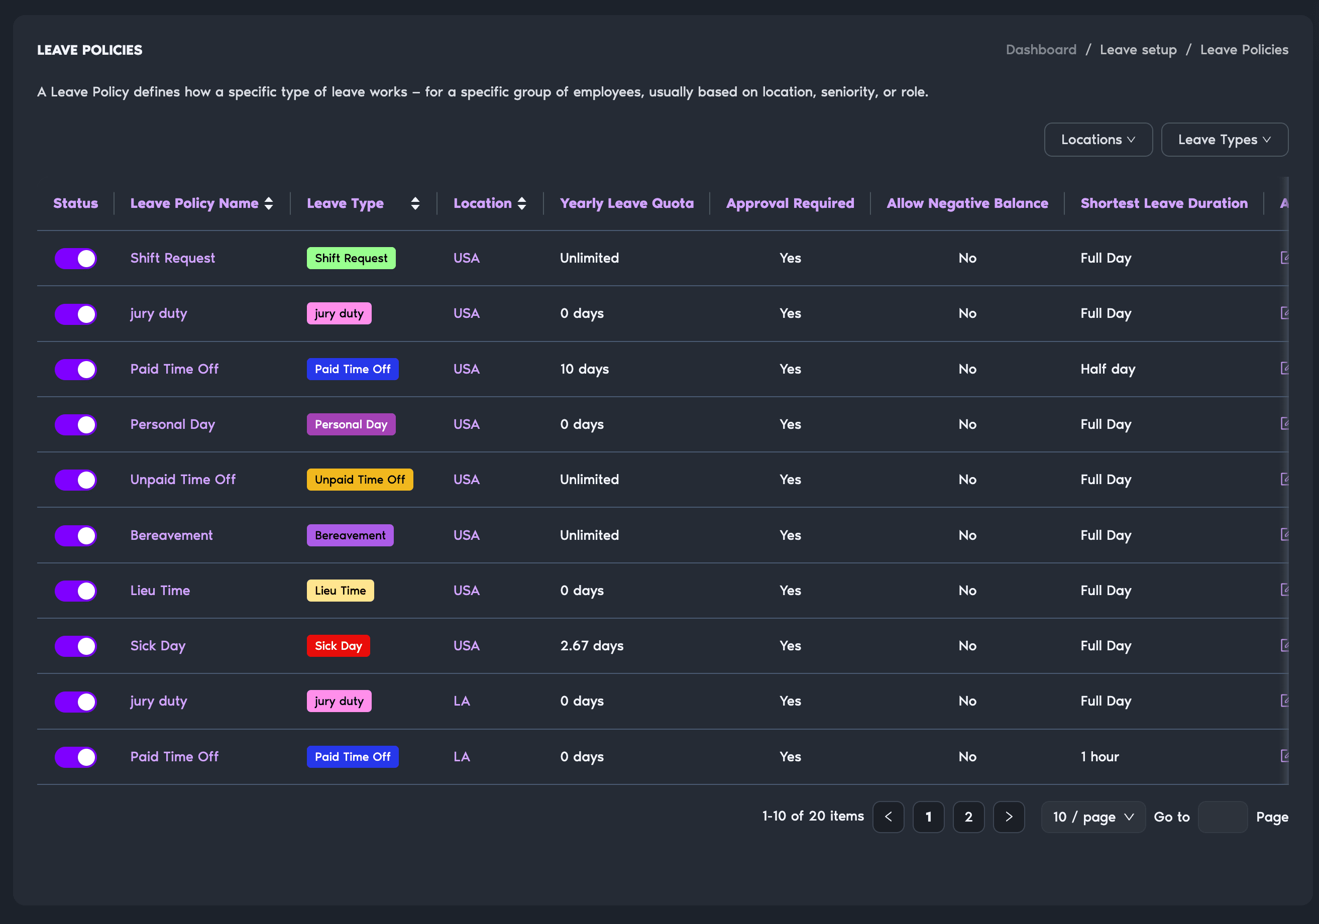Disable the Sick Day policy
This screenshot has width=1319, height=924.
pos(76,646)
